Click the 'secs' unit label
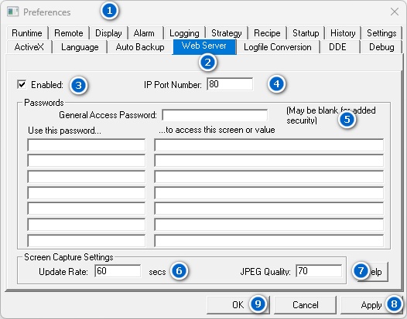Image resolution: width=407 pixels, height=319 pixels. (x=157, y=272)
